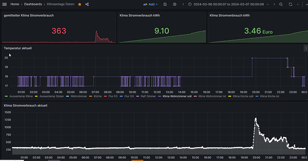Viewport: 308px width, 161px height.
Task: Save the dashboard using the disk icon
Action: (165, 4)
